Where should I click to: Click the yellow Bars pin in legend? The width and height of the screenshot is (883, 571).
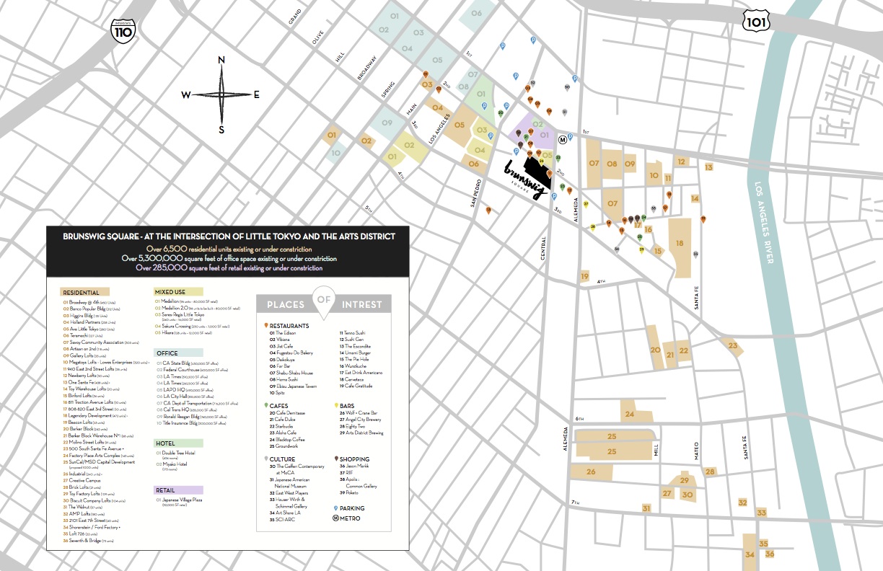click(336, 405)
